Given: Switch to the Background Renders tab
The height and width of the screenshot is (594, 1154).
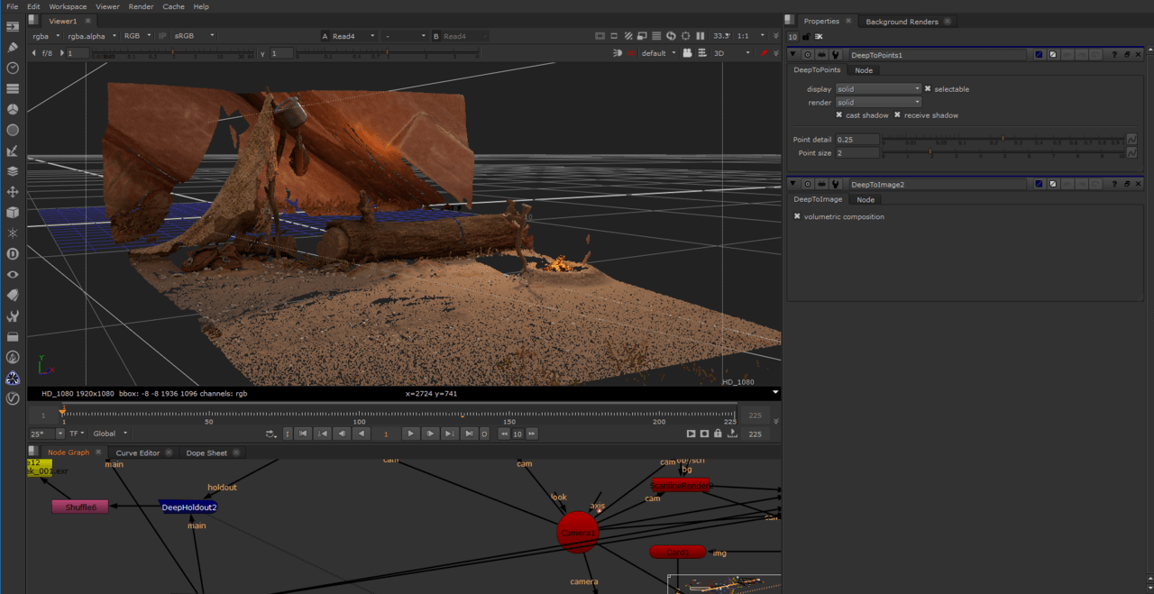Looking at the screenshot, I should tap(902, 22).
